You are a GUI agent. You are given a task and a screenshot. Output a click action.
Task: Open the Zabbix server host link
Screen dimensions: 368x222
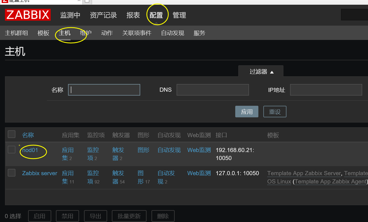click(40, 173)
